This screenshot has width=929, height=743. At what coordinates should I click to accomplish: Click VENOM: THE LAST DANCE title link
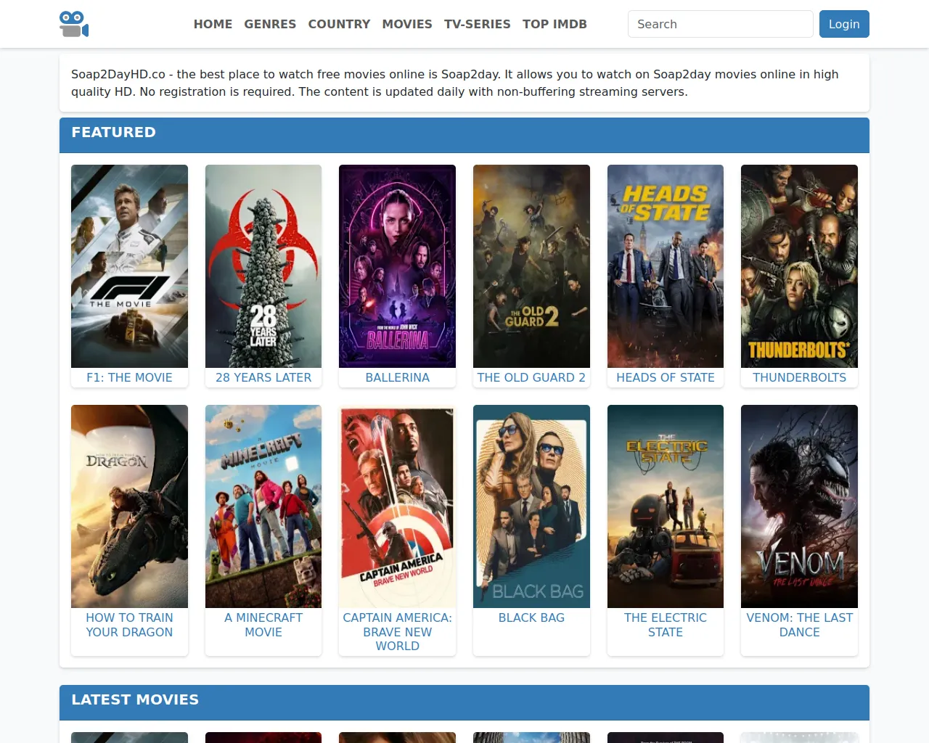click(799, 625)
